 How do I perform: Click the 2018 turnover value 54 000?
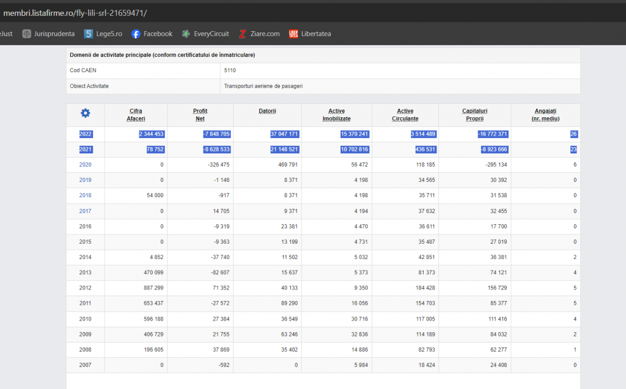(155, 195)
